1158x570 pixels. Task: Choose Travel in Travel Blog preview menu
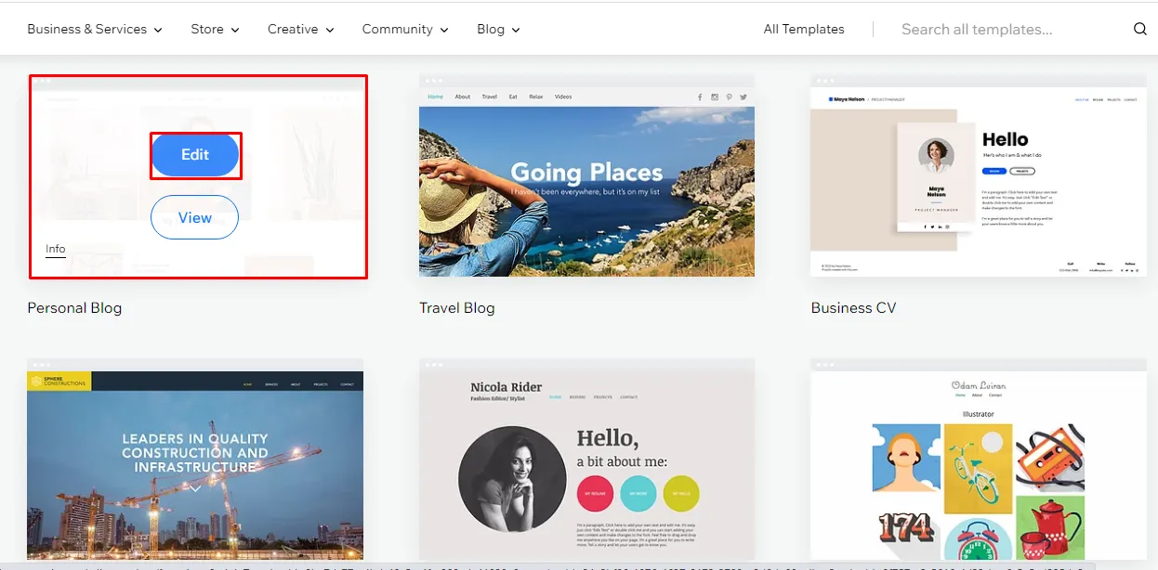pos(490,97)
